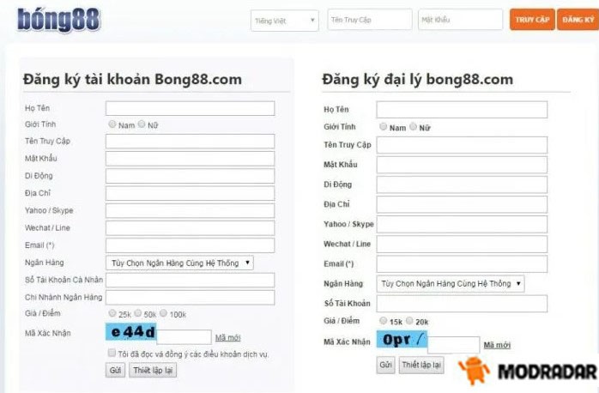
Task: Click the e44d captcha image
Action: pyautogui.click(x=131, y=332)
